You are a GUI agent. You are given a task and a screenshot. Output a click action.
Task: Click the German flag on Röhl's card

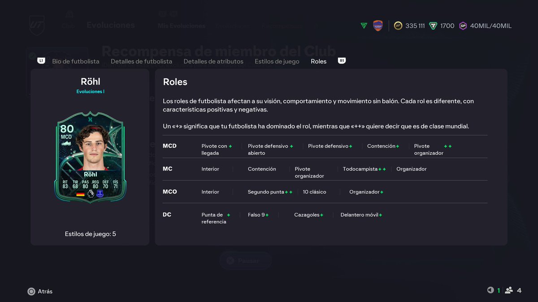(80, 194)
